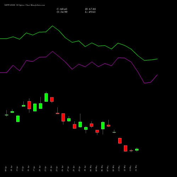Click the '04 May' date axis label

(91, 168)
